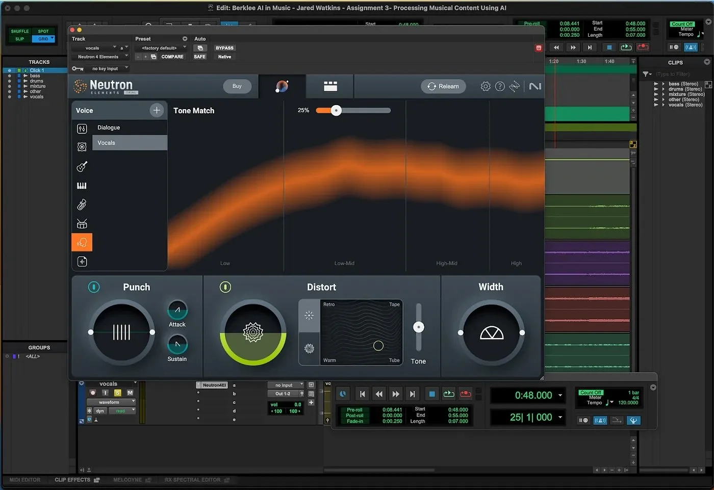This screenshot has height=490, width=714.
Task: Expand drums (Stereo) clip group
Action: point(663,89)
